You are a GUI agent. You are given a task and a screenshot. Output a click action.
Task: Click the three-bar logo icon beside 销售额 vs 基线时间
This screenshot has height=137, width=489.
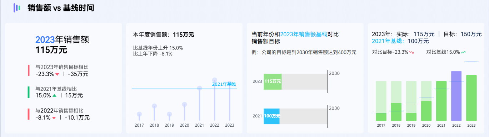[x=17, y=7]
